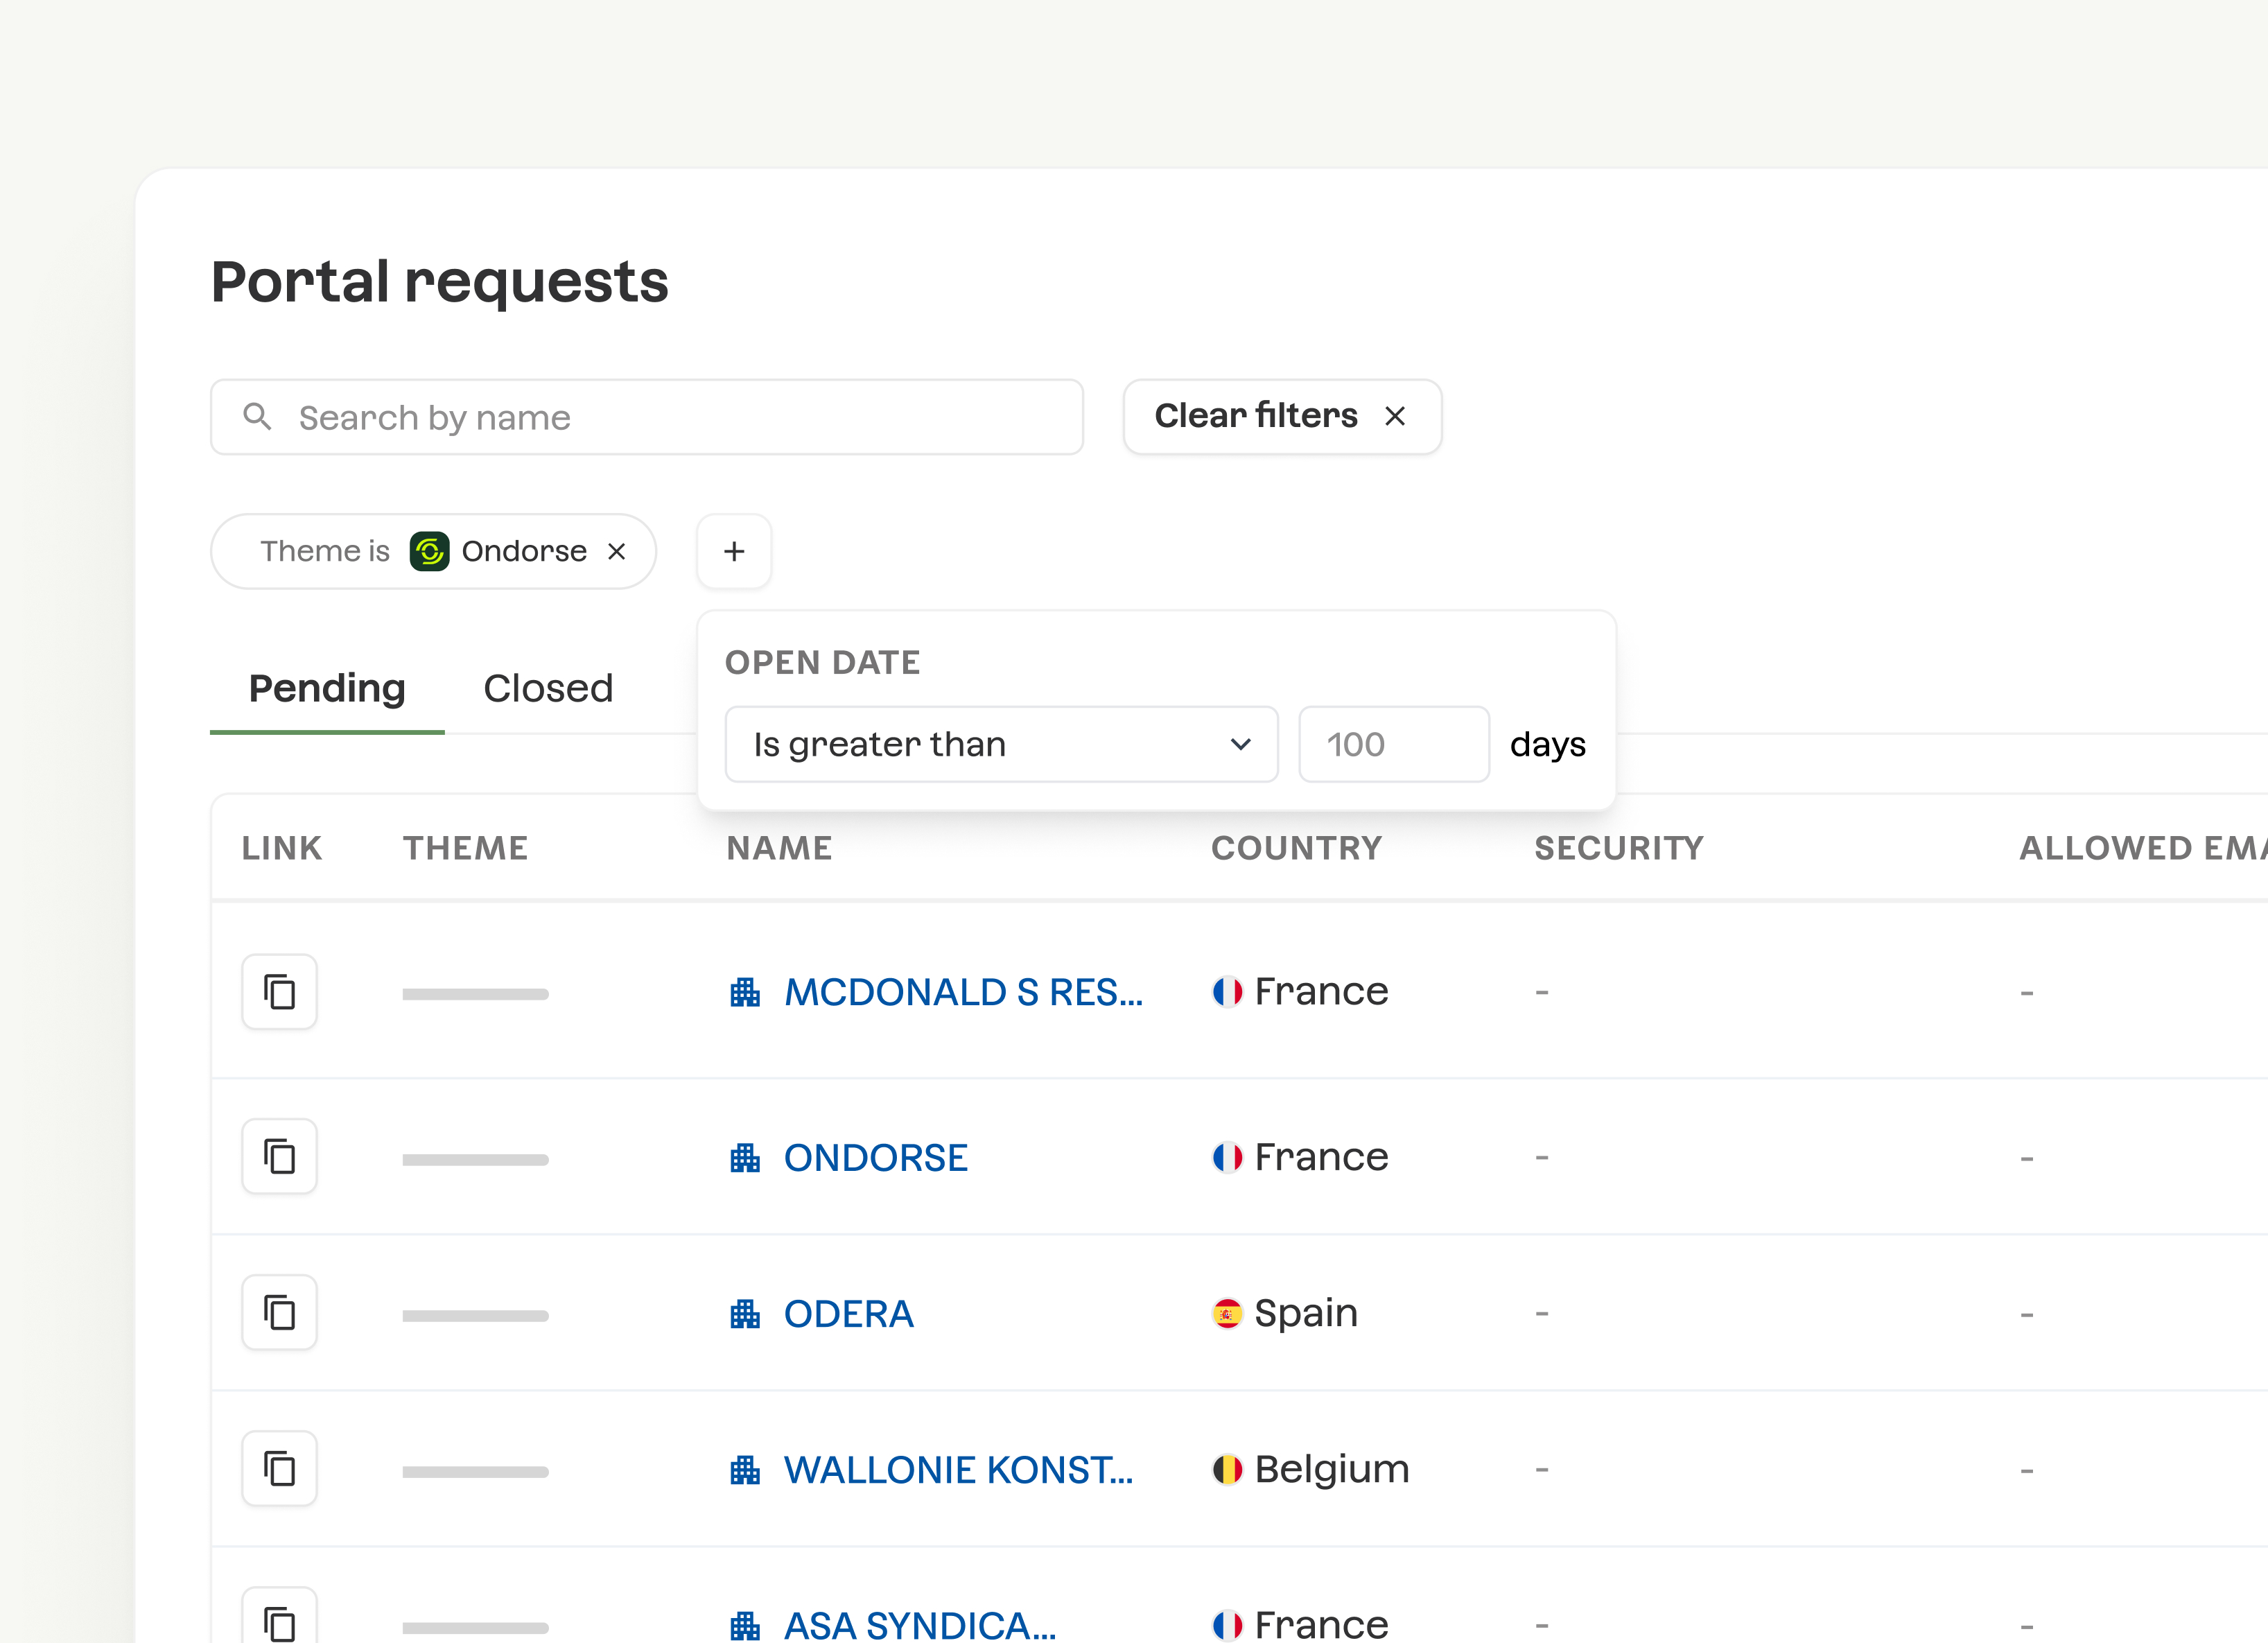This screenshot has width=2268, height=1643.
Task: Click building icon next to ODERA
Action: click(x=745, y=1314)
